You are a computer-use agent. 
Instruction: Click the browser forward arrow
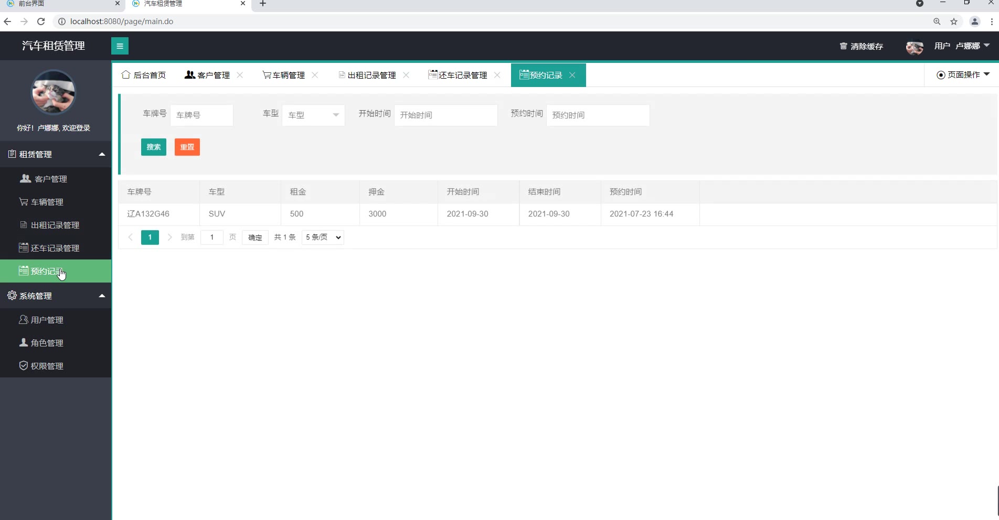point(24,21)
